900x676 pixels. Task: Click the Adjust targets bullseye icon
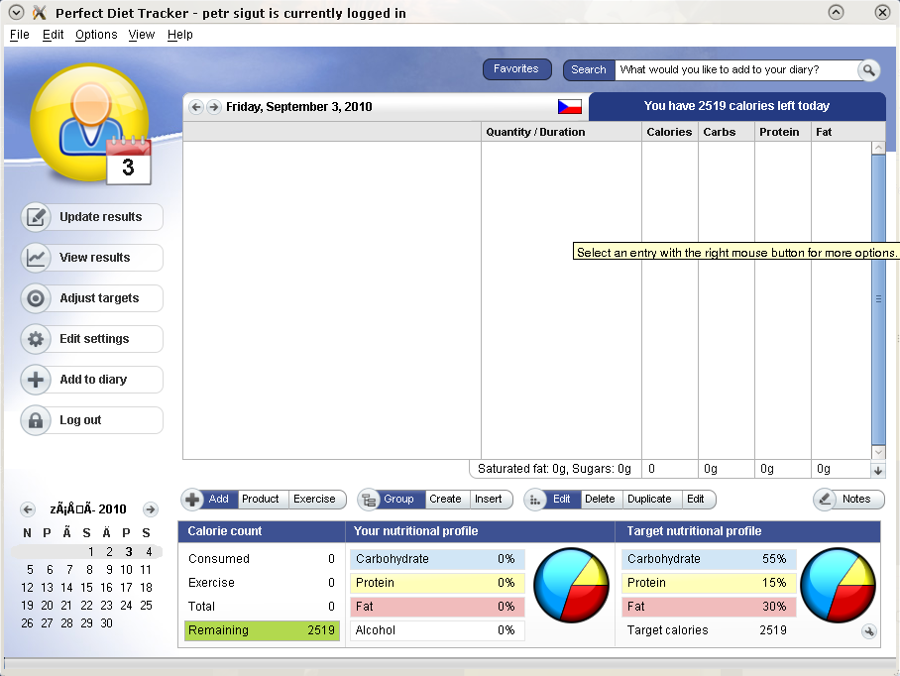coord(37,298)
